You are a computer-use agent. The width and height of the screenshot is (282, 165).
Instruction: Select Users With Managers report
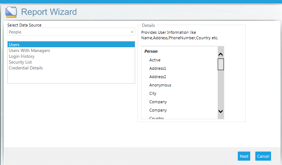click(x=29, y=51)
